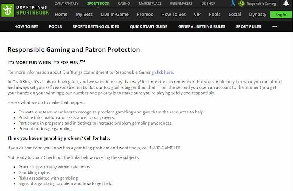Click 'IT'S MORE FUN WHEN IT'S FOR FUN.' tagline
Viewport: 293px width, 191px height.
(46, 62)
